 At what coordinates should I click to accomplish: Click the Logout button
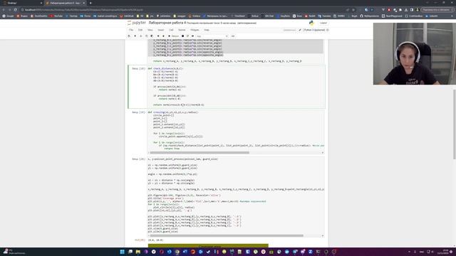click(x=323, y=23)
